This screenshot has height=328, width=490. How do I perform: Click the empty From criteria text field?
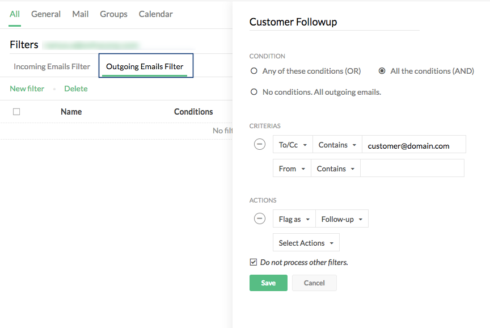click(412, 169)
